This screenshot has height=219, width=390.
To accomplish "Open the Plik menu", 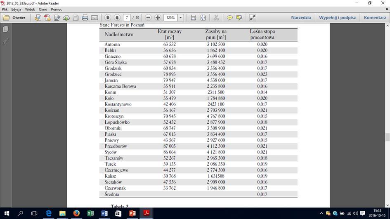I will pos(5,9).
